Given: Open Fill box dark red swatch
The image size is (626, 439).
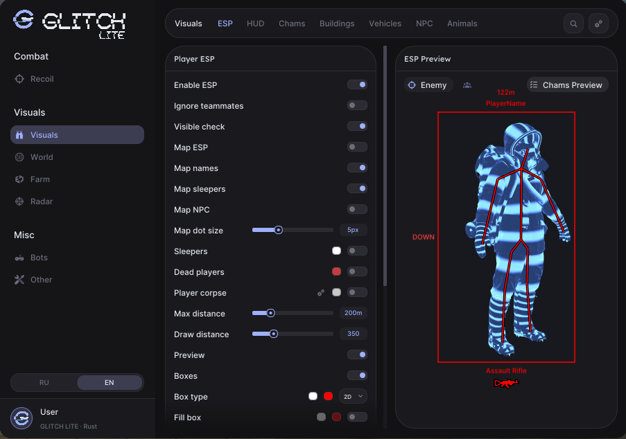Looking at the screenshot, I should (336, 417).
